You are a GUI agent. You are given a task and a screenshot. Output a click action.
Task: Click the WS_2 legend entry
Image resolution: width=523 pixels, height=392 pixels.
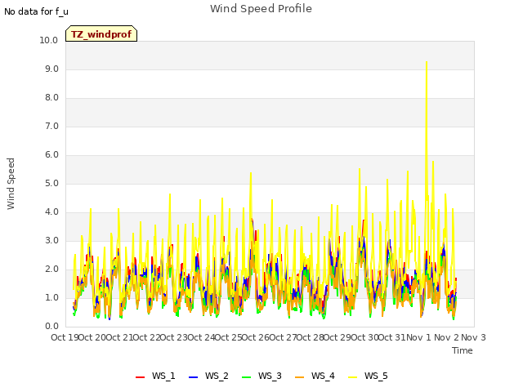click(208, 376)
